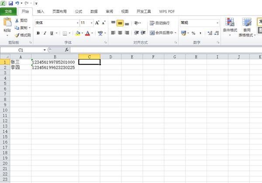Click the Increase Decimal icon

coord(210,33)
